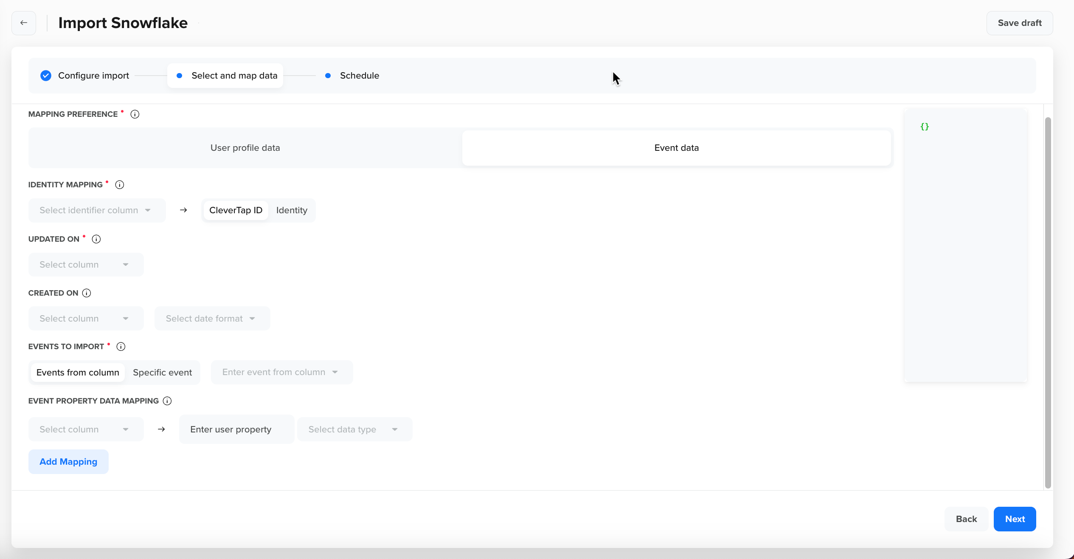The height and width of the screenshot is (559, 1074).
Task: Click the Events To Import info icon
Action: coord(121,347)
